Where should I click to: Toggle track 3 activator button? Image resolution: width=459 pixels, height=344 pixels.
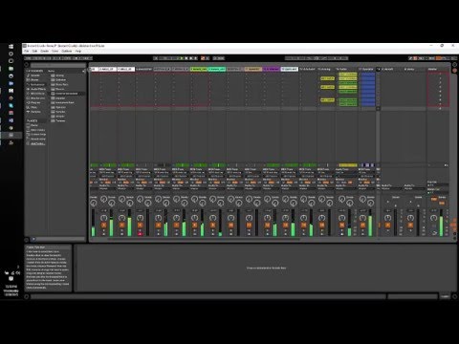[x=122, y=226]
